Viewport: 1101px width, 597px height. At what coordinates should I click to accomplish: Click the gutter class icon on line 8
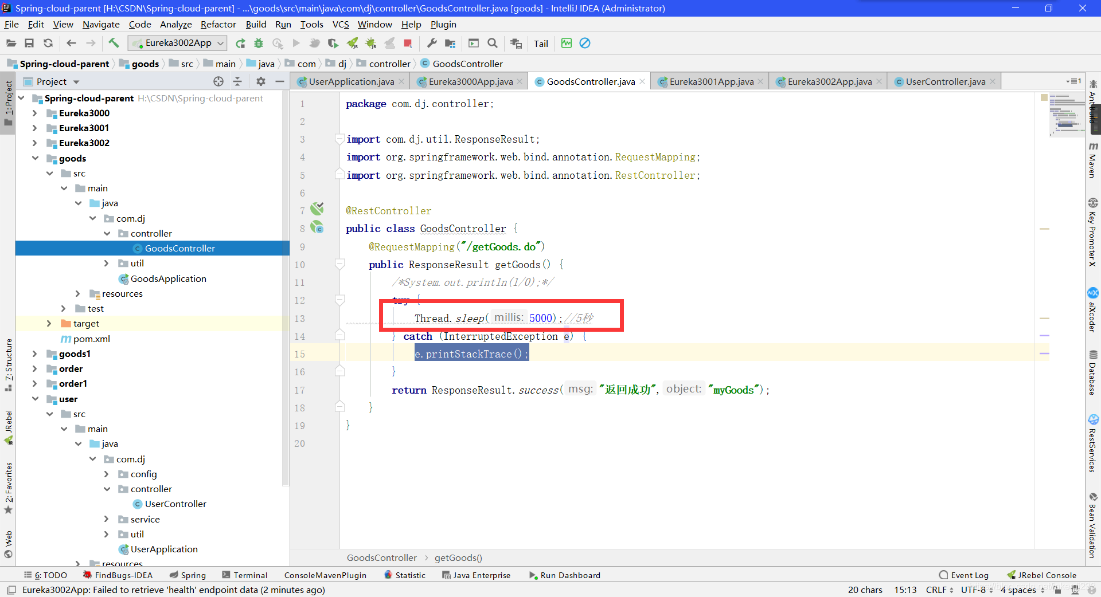pyautogui.click(x=317, y=227)
